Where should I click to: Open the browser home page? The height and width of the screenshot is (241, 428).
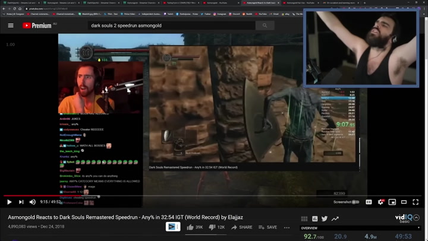[20, 9]
